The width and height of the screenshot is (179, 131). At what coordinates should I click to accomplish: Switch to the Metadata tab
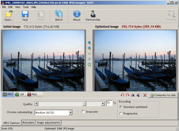click(x=28, y=122)
